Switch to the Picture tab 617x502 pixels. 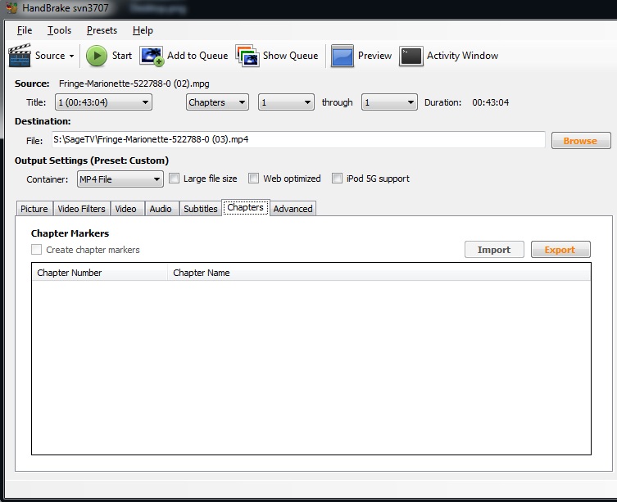click(34, 209)
